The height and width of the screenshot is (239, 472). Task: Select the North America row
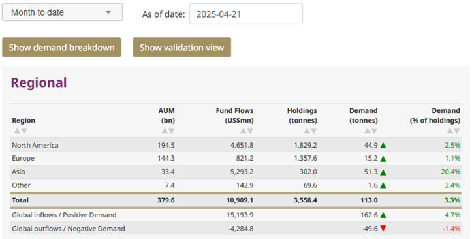coord(236,145)
